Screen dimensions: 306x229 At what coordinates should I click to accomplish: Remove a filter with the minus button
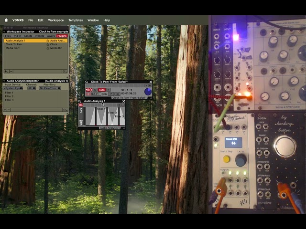(9, 110)
